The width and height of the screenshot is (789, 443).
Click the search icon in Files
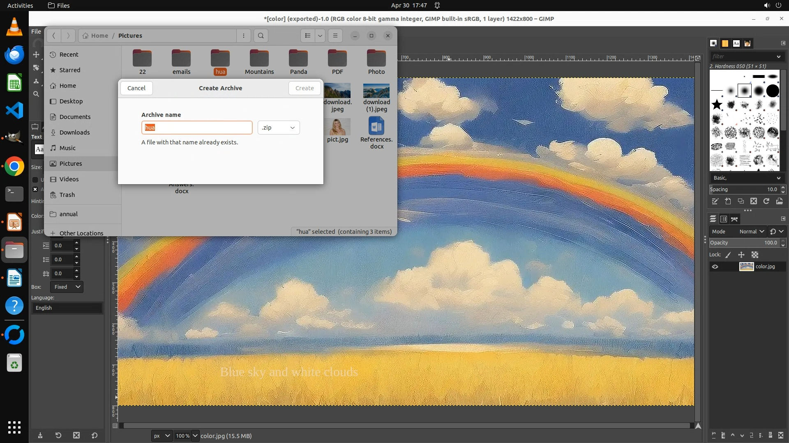click(x=261, y=36)
